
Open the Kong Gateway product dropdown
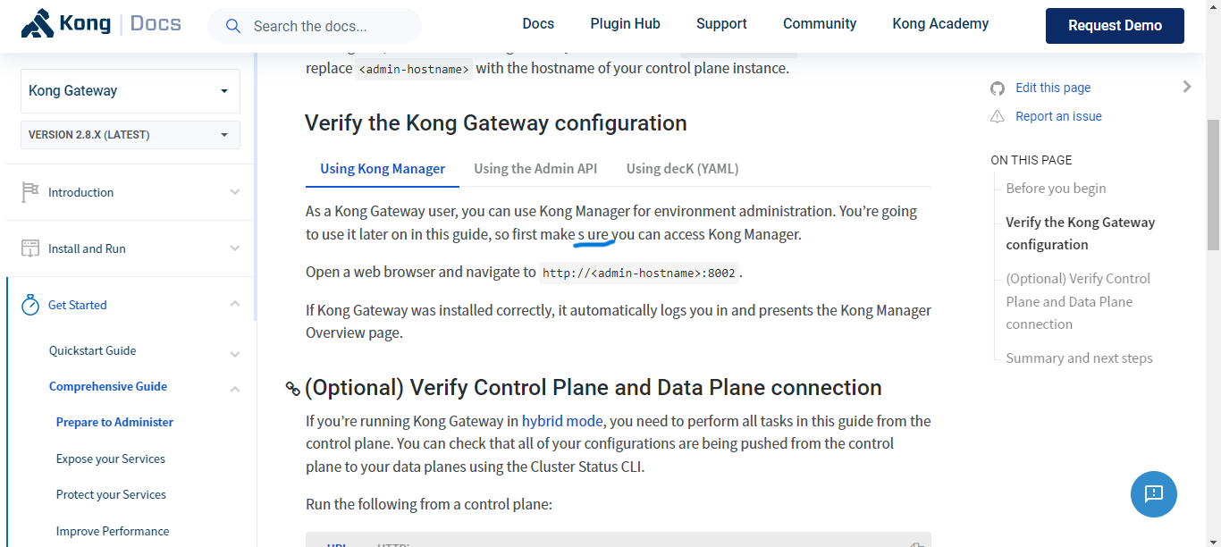pyautogui.click(x=130, y=90)
